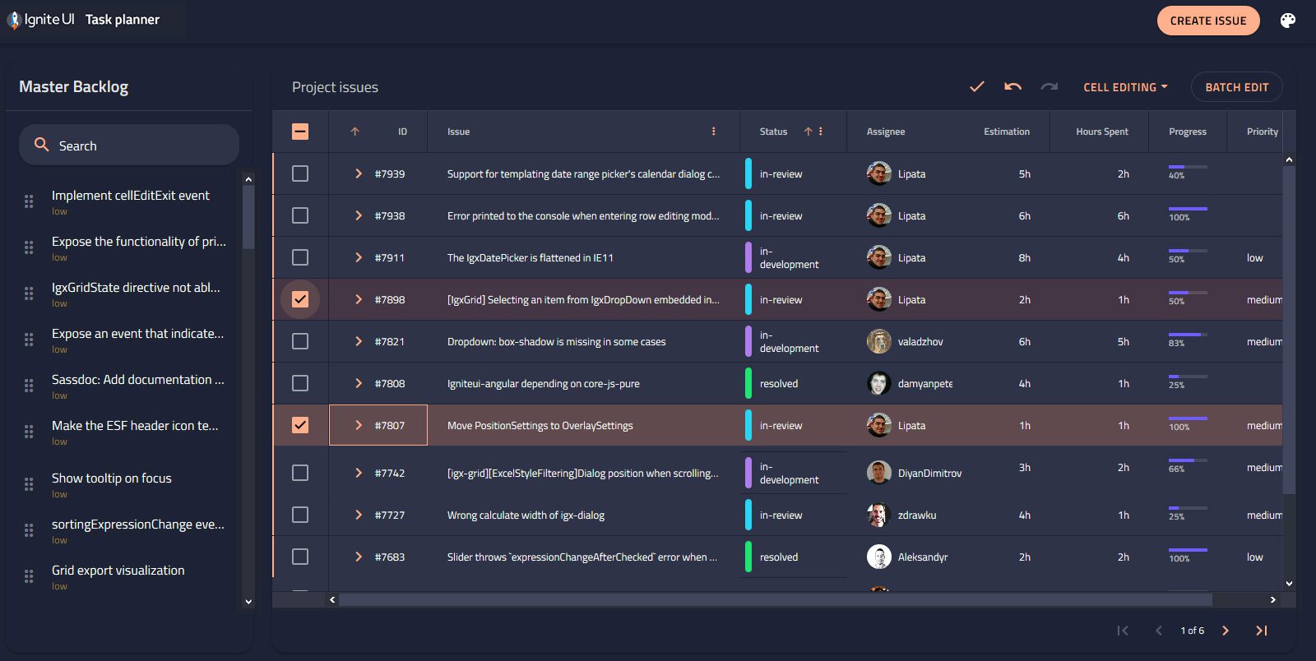Expand row #7911 details
1316x661 pixels.
(x=359, y=257)
